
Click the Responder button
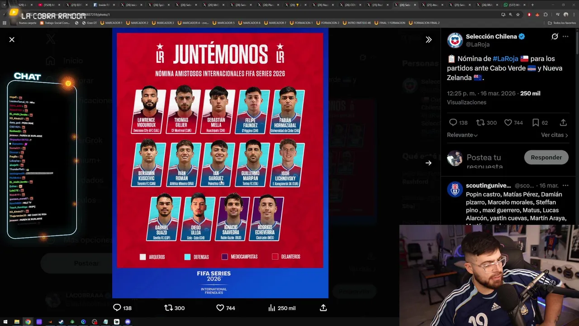[546, 158]
